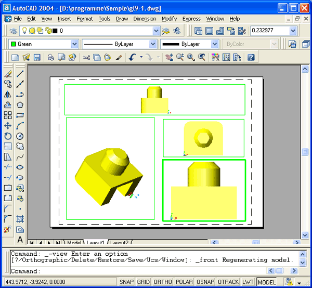312x288 pixels.
Task: Click the Undo arrow icon
Action: [x=133, y=57]
